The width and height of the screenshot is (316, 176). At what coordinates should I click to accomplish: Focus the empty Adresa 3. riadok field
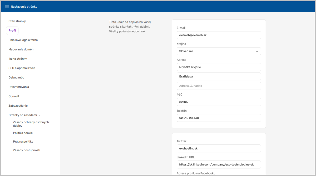219,86
